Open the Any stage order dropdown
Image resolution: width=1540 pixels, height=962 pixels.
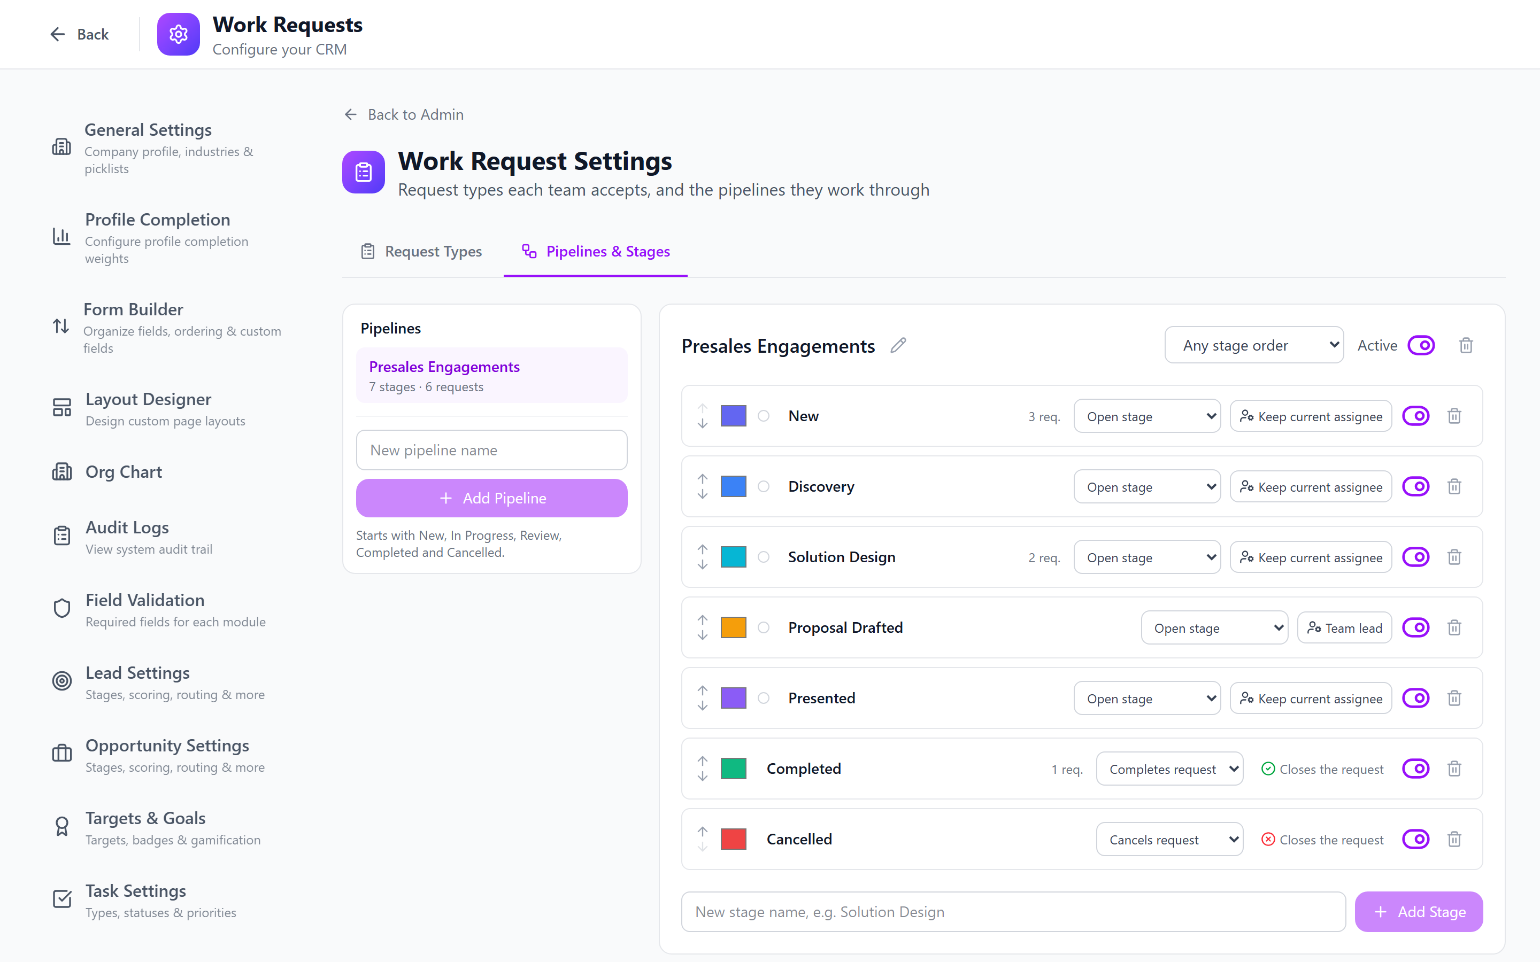pyautogui.click(x=1254, y=345)
